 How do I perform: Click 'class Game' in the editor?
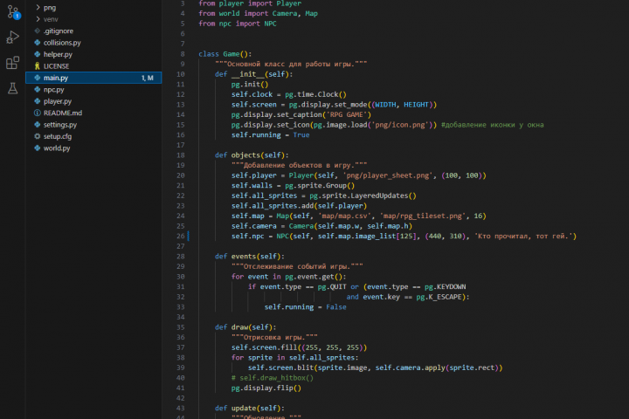point(219,54)
